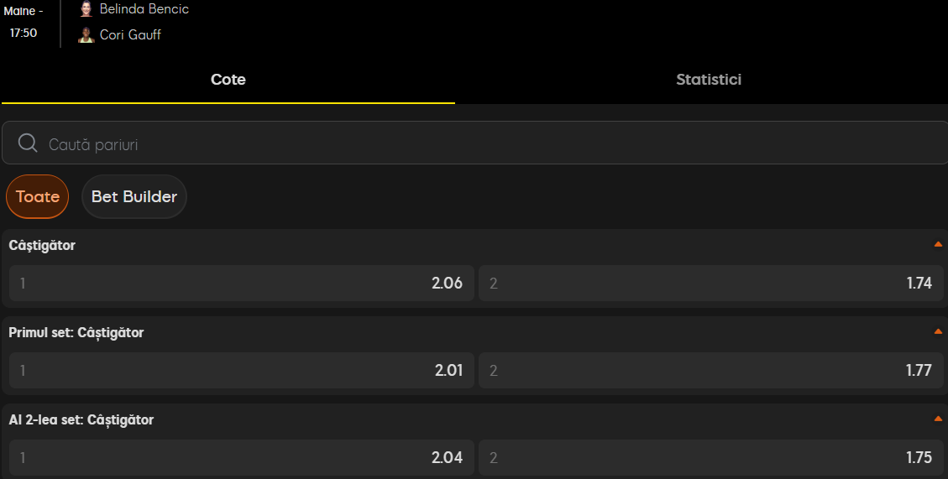Focus the Caută pariuri search field
This screenshot has width=948, height=479.
(x=475, y=143)
